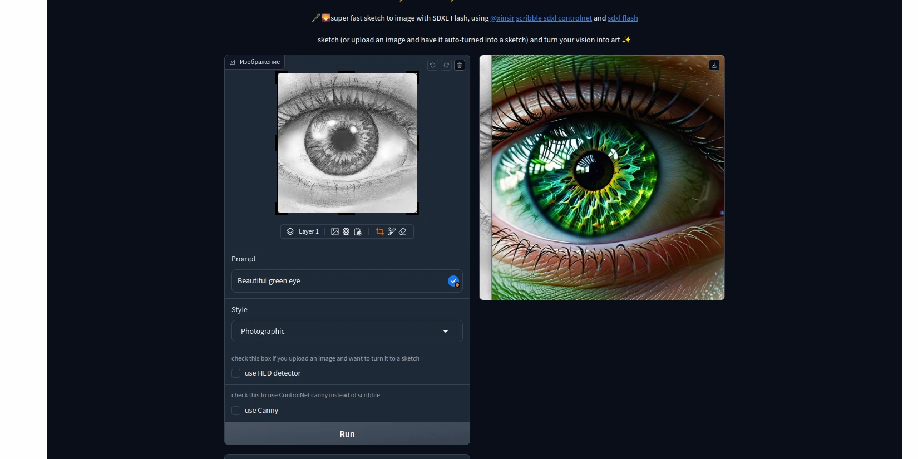Select the eraser tool
Viewport: 918px width, 459px height.
pos(403,231)
